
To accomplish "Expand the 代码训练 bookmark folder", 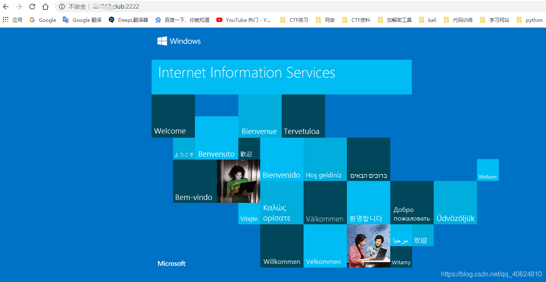I will [458, 20].
